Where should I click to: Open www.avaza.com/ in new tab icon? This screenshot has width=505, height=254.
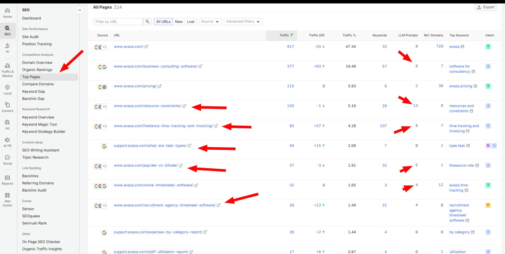[146, 47]
